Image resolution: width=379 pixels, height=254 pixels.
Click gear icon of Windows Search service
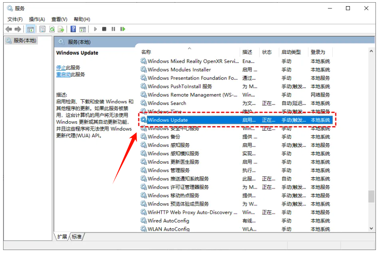[144, 103]
